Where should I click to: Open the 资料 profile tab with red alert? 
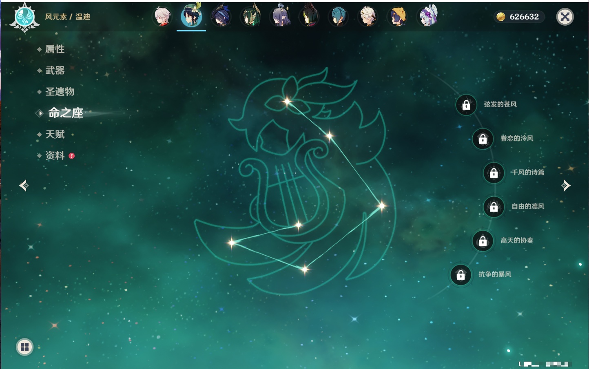(55, 155)
